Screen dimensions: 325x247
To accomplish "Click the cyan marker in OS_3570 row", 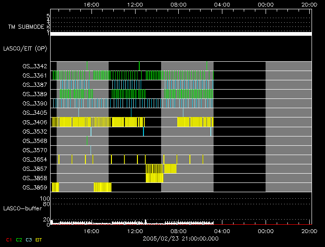I will (91, 150).
